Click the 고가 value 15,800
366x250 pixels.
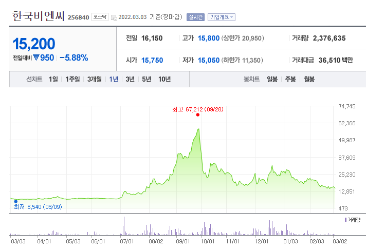click(209, 38)
